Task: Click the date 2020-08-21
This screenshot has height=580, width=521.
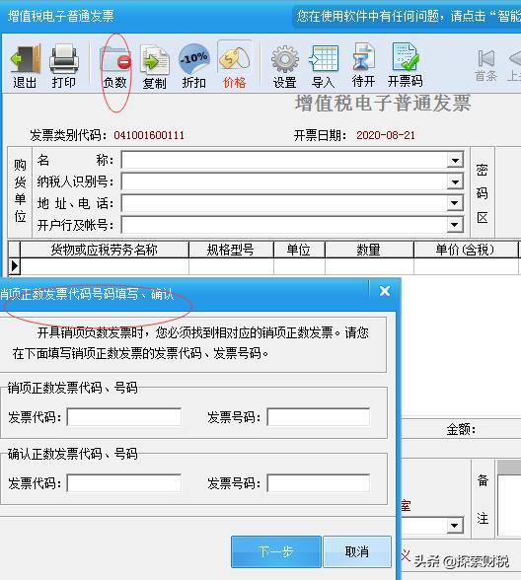Action: pos(386,135)
